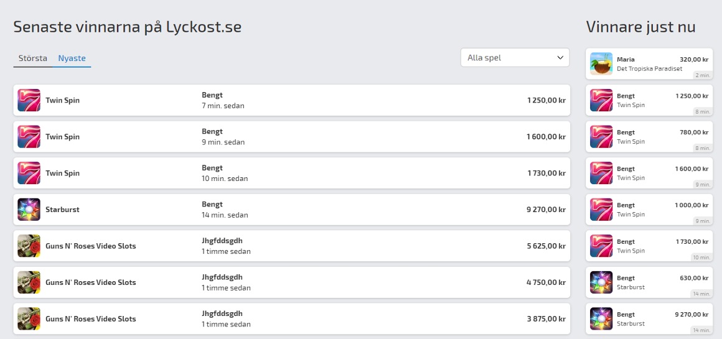Select the 9 270,00 kr amount in main list
The width and height of the screenshot is (722, 339).
coord(546,209)
